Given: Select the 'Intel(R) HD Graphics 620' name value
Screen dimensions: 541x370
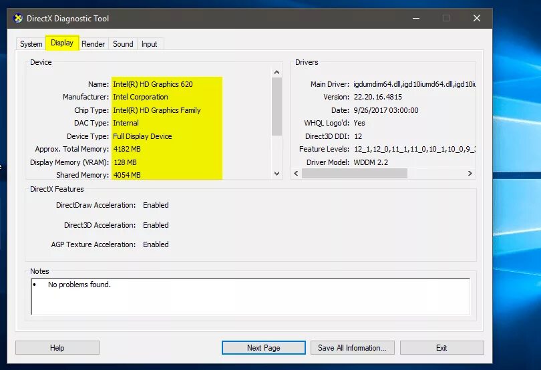Looking at the screenshot, I should click(153, 84).
